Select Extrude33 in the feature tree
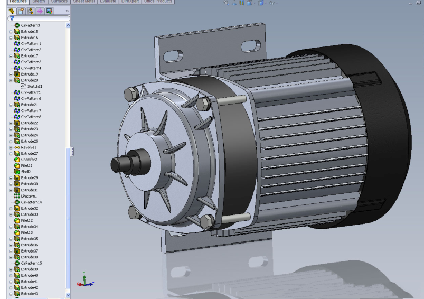 pyautogui.click(x=30, y=214)
